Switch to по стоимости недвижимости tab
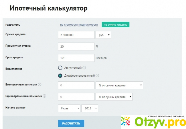Image resolution: width=186 pixels, height=129 pixels. point(79,25)
